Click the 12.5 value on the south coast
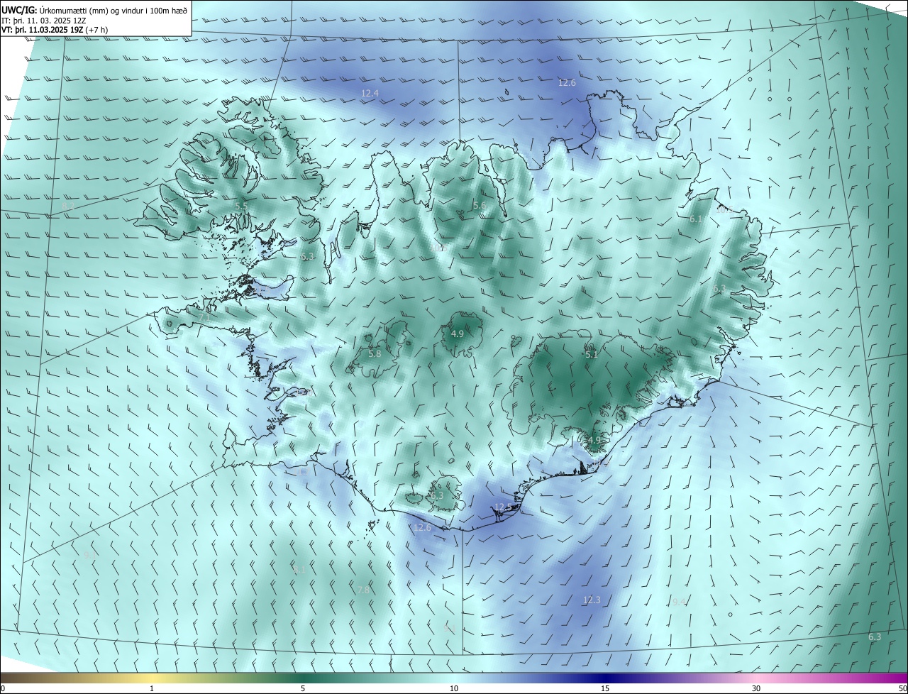 [x=503, y=507]
